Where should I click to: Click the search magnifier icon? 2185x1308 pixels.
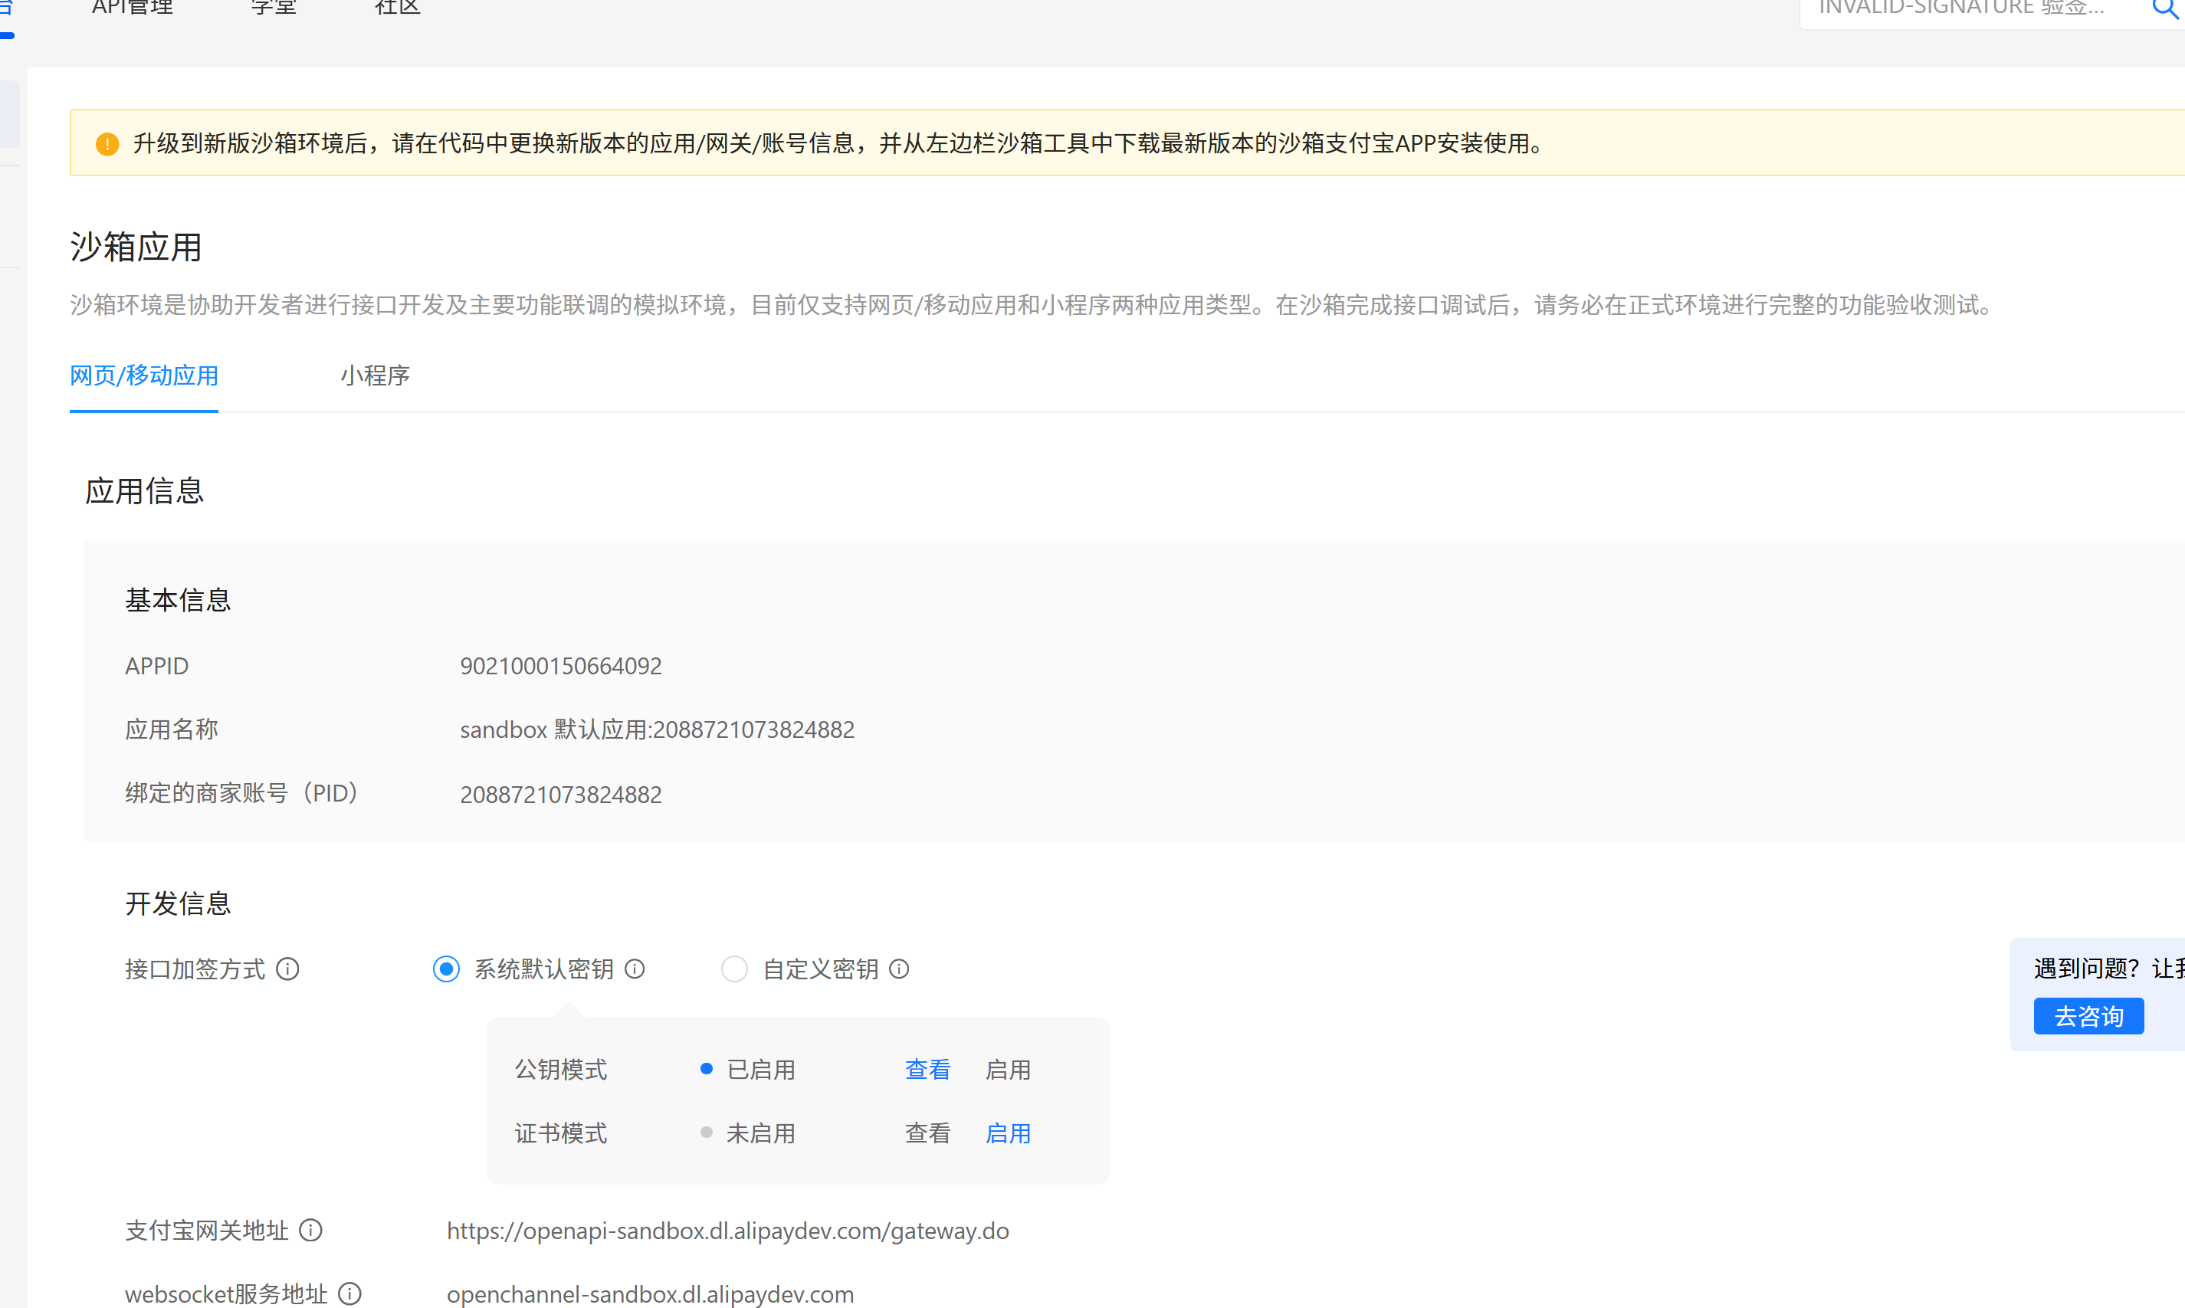[x=2165, y=8]
